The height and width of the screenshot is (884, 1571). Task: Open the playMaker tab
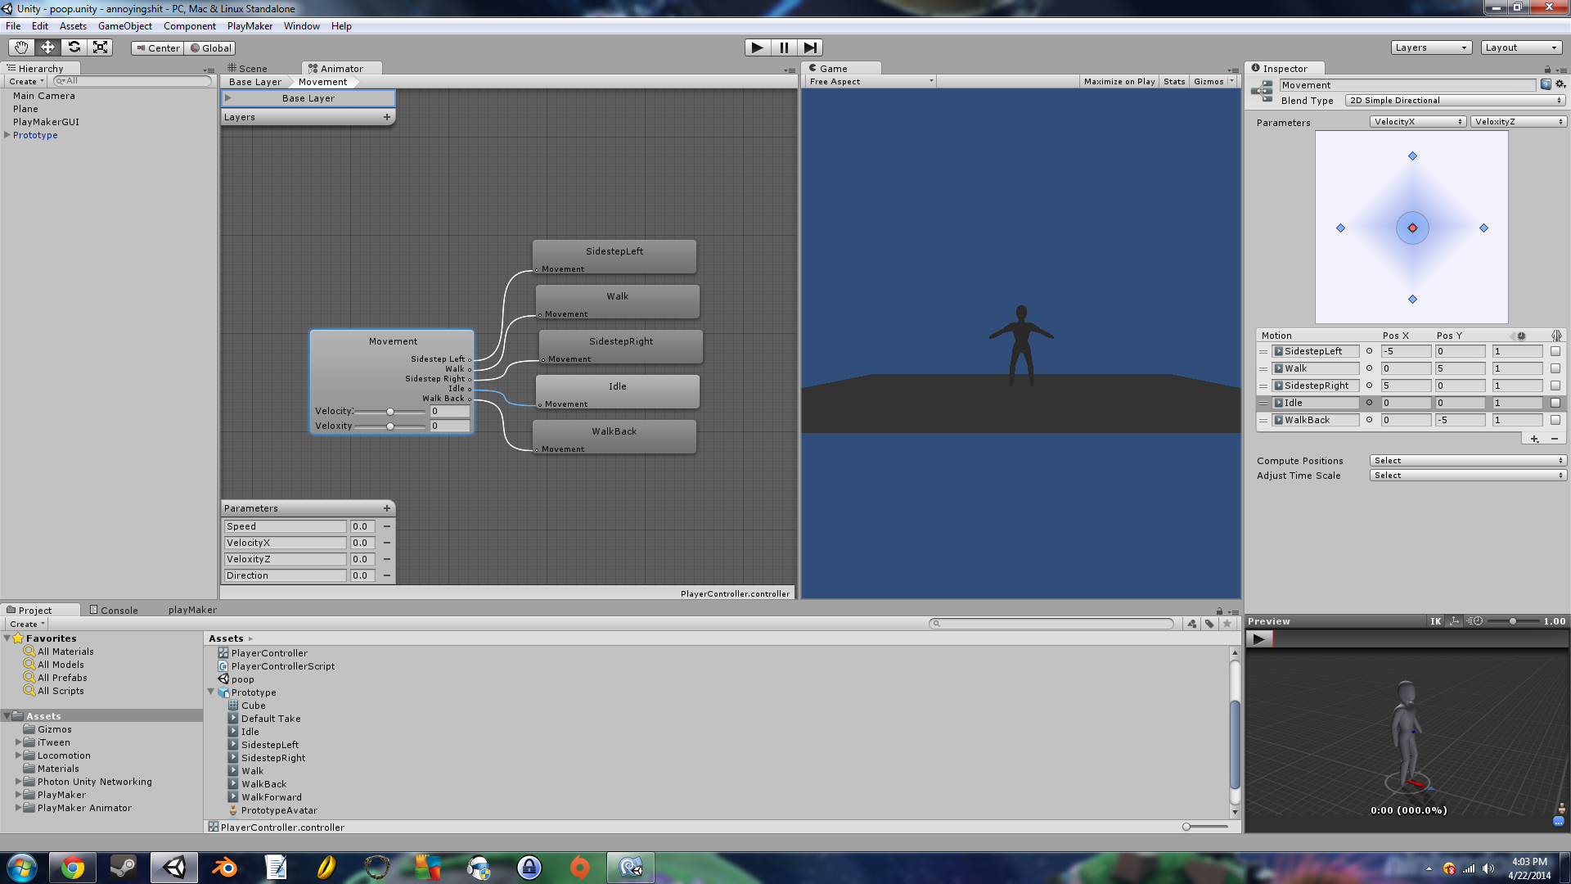tap(192, 610)
